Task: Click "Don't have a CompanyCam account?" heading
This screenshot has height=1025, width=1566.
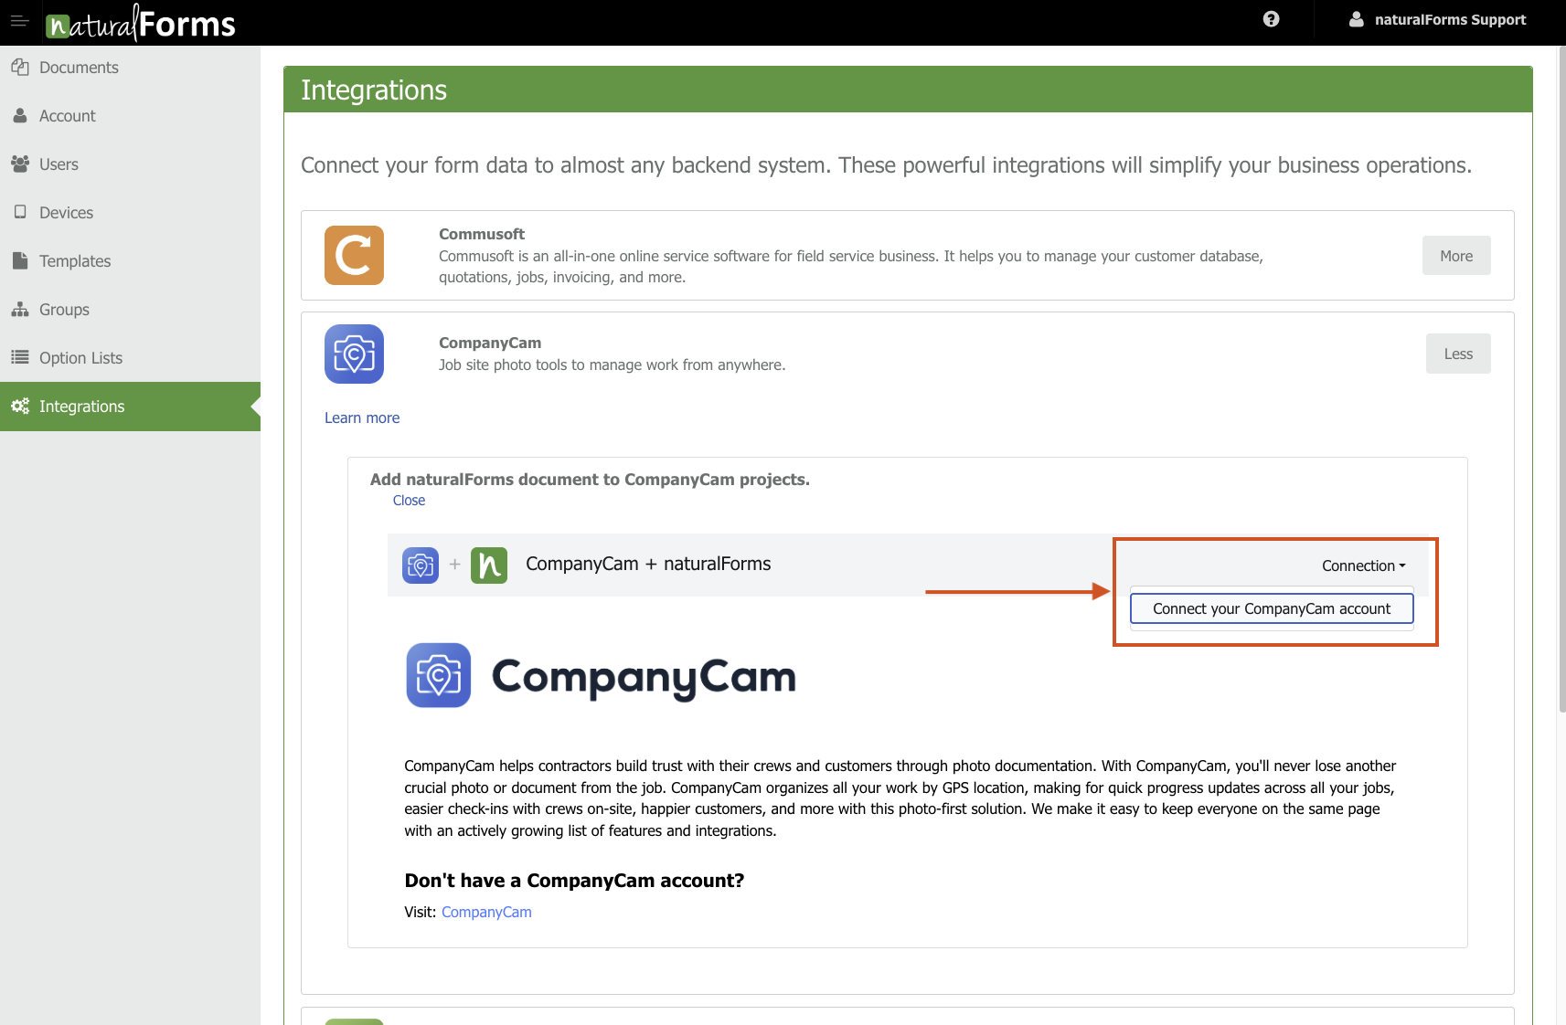Action: coord(574,881)
